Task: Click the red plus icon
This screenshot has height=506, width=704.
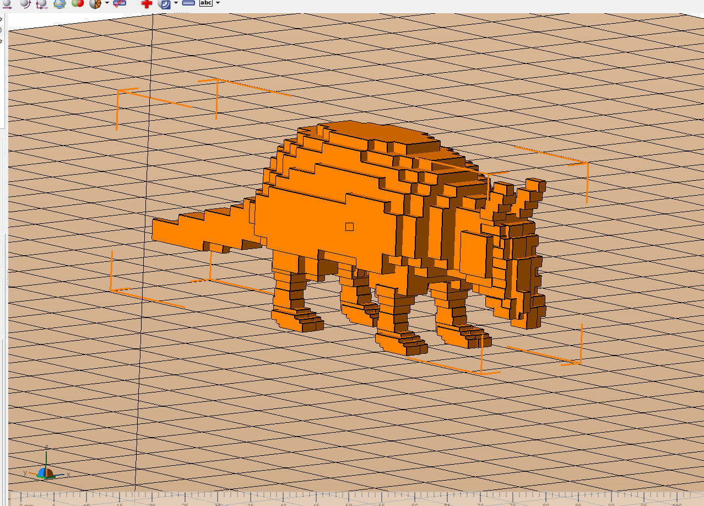Action: coord(147,4)
